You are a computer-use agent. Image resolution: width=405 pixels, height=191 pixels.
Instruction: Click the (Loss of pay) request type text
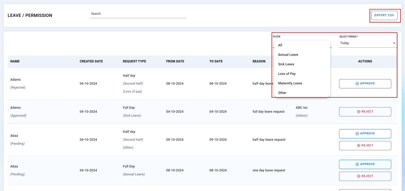(132, 92)
